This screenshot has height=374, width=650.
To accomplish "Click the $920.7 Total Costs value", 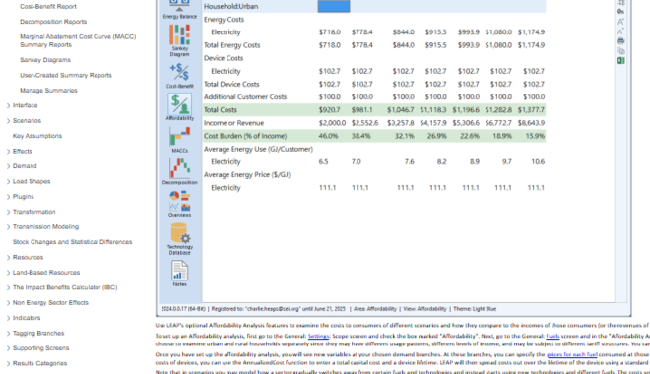I will [330, 110].
